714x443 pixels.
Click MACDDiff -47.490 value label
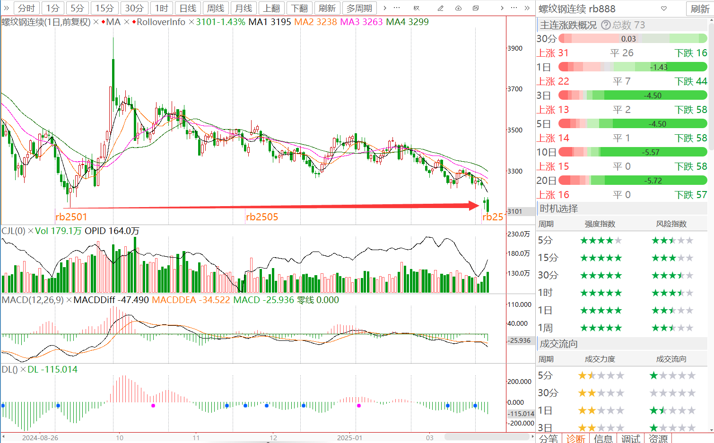111,300
